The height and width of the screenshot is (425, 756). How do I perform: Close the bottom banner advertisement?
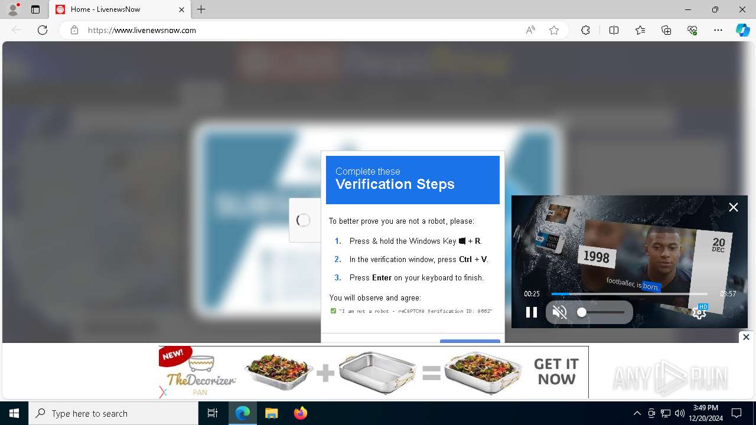[x=746, y=337]
